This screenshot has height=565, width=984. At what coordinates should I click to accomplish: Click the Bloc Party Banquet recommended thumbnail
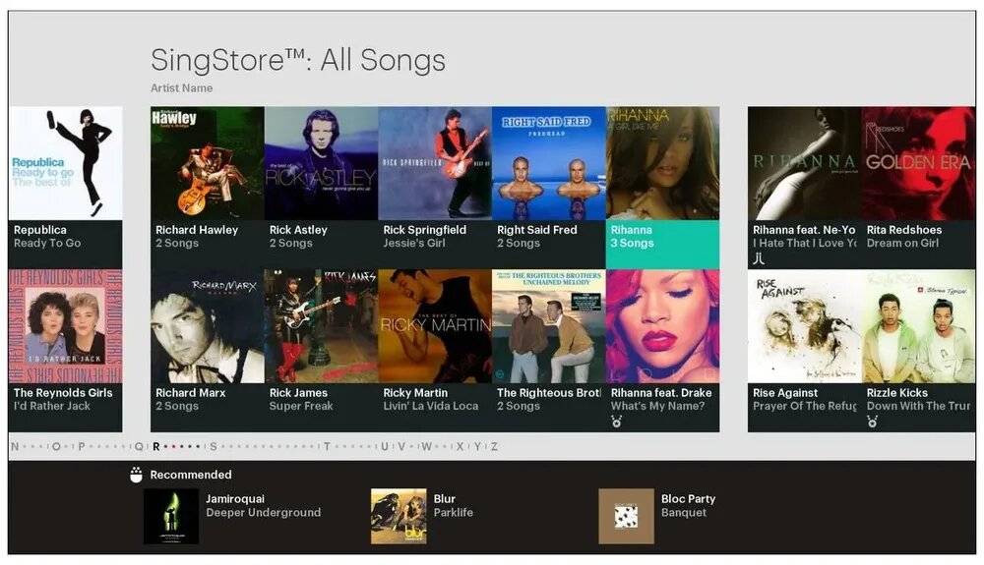coord(626,516)
